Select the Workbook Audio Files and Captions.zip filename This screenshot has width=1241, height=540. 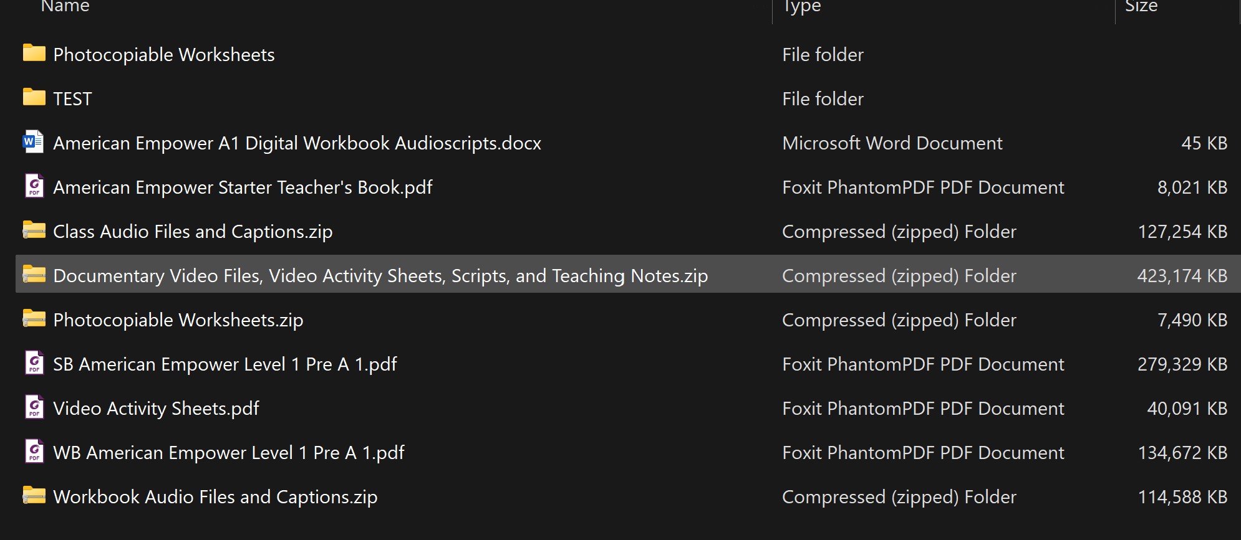click(x=215, y=497)
